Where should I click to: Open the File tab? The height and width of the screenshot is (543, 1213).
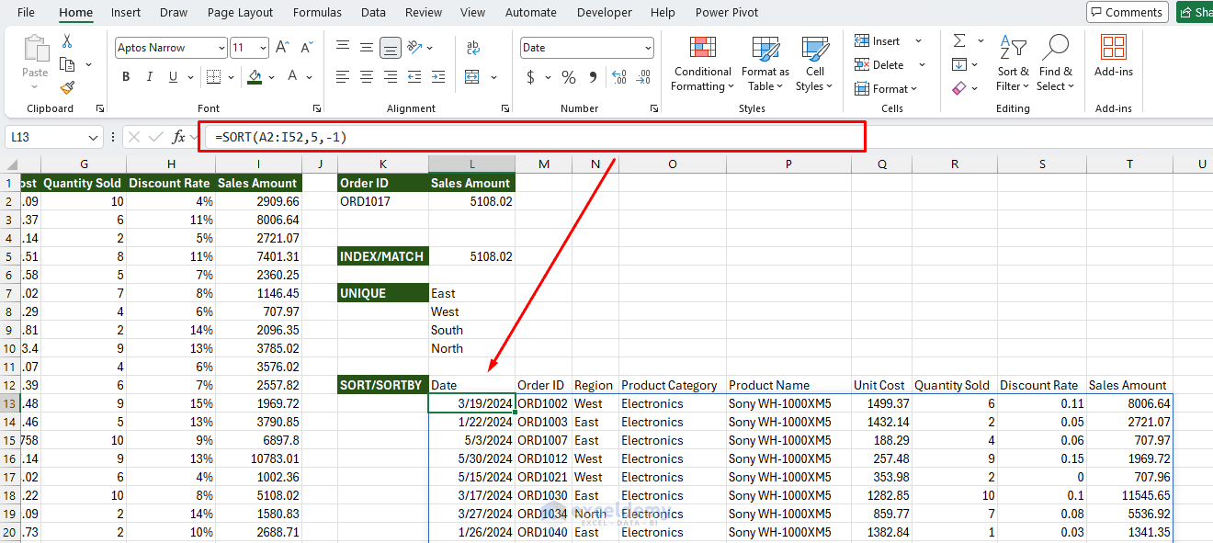(27, 12)
